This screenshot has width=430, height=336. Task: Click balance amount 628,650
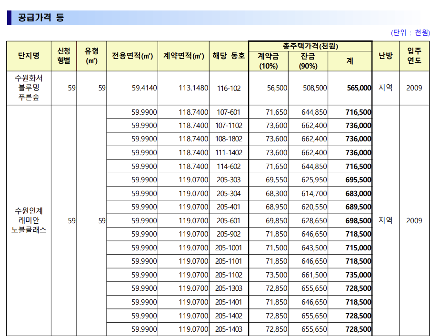(x=314, y=221)
